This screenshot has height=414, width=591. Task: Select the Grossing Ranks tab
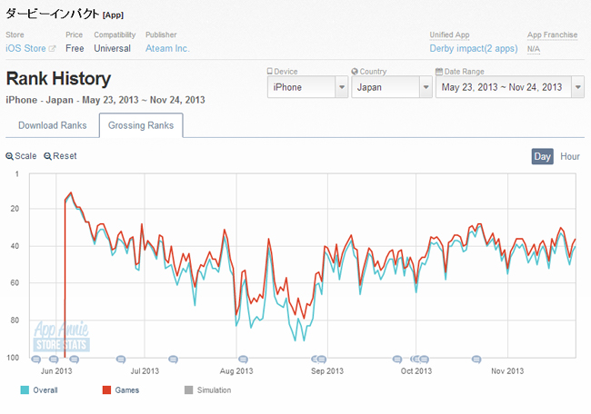(x=141, y=125)
